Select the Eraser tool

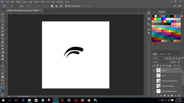point(3,49)
